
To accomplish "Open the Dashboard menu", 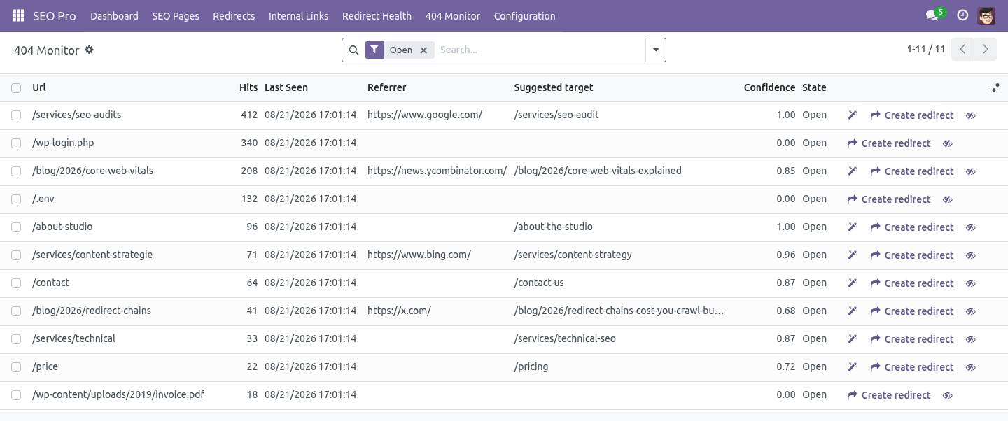I will 114,15.
